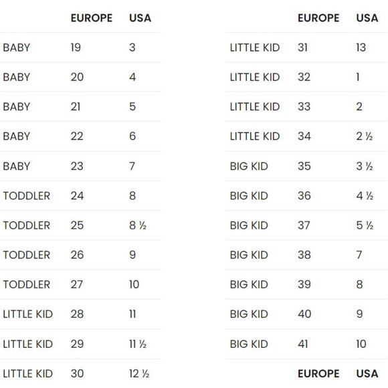Click the bottom EUROPE header on the right
The width and height of the screenshot is (388, 388).
(x=318, y=373)
